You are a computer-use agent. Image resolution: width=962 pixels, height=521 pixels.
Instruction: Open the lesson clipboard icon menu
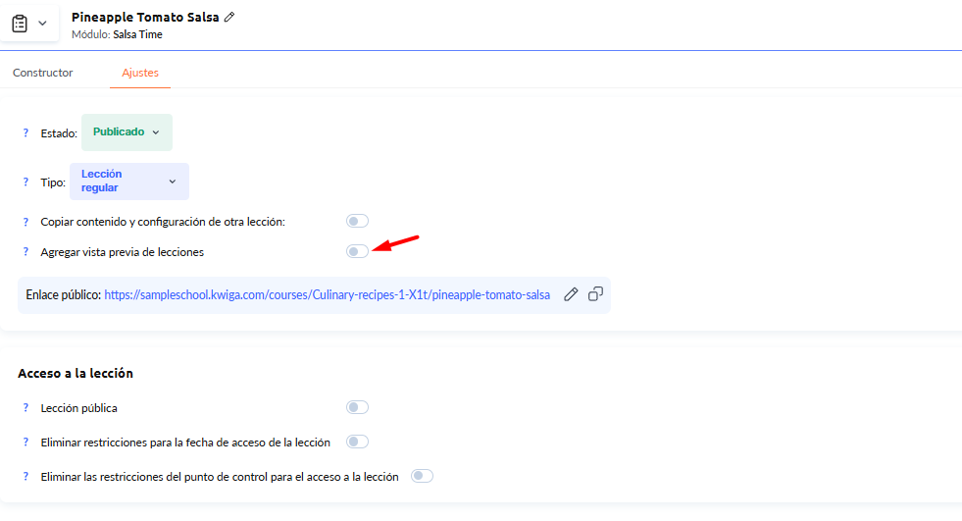[x=20, y=24]
